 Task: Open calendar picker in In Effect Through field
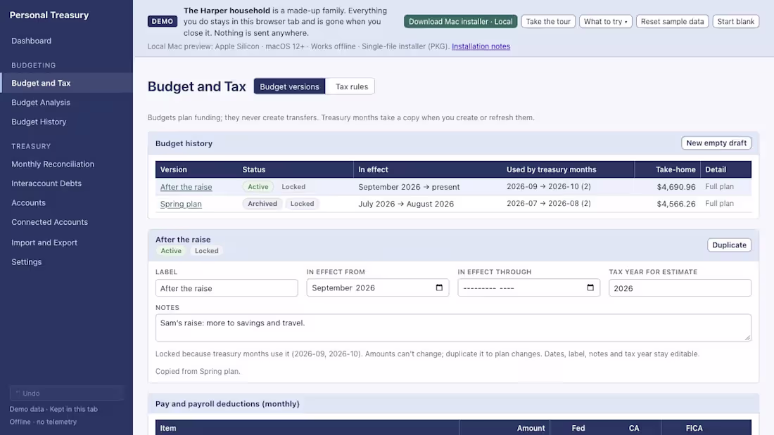(x=590, y=287)
